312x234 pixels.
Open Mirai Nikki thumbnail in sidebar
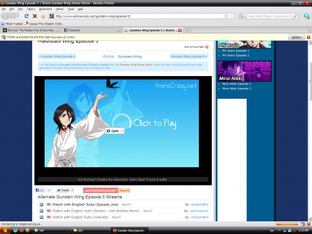point(245,71)
